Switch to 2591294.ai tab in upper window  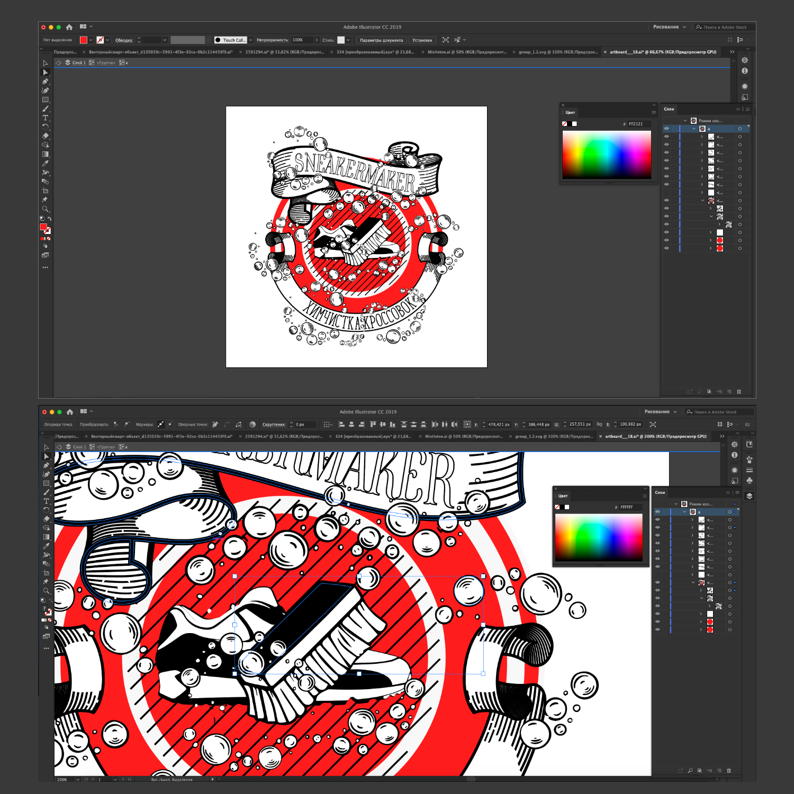point(285,52)
